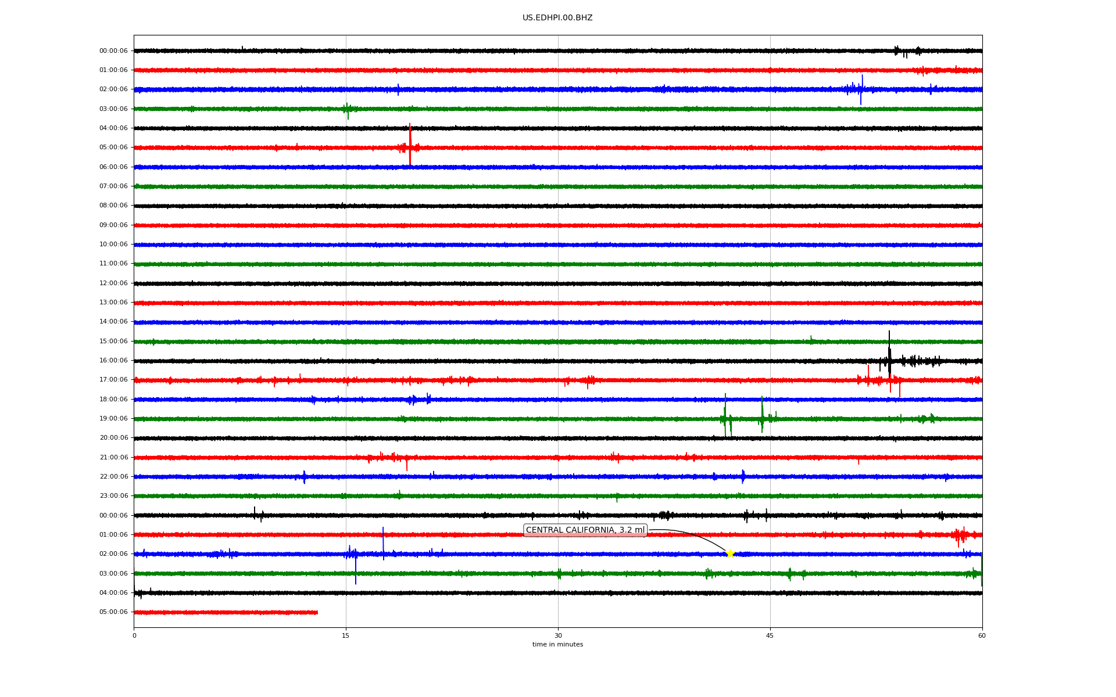Viewport: 1116px width, 697px height.
Task: Click the 60 tick label on the x-axis
Action: pyautogui.click(x=981, y=635)
